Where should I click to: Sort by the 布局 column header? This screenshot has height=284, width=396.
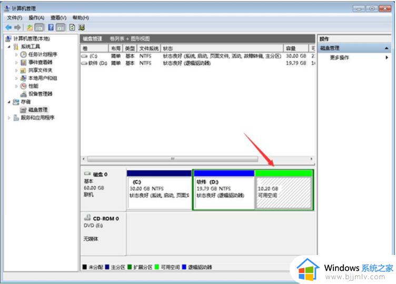pyautogui.click(x=116, y=48)
